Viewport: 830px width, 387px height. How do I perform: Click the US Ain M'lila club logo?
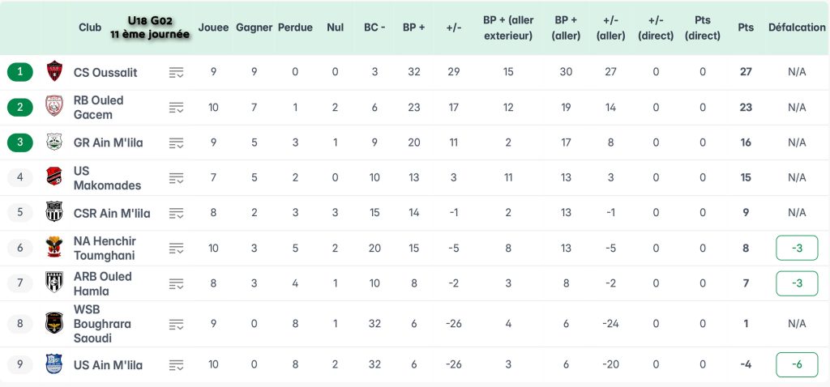[54, 364]
